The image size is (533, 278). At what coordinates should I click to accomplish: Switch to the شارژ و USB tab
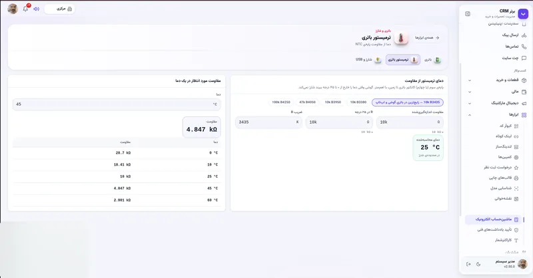[368, 60]
